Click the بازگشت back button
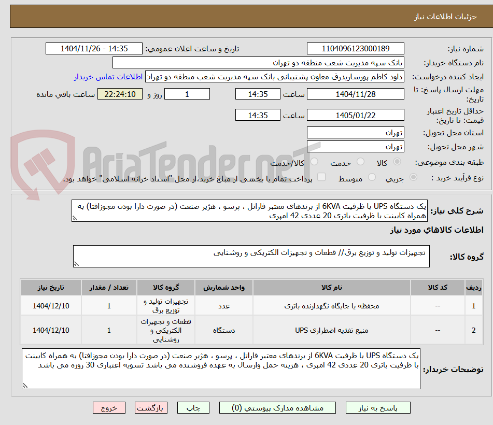The height and width of the screenshot is (425, 493). click(151, 408)
